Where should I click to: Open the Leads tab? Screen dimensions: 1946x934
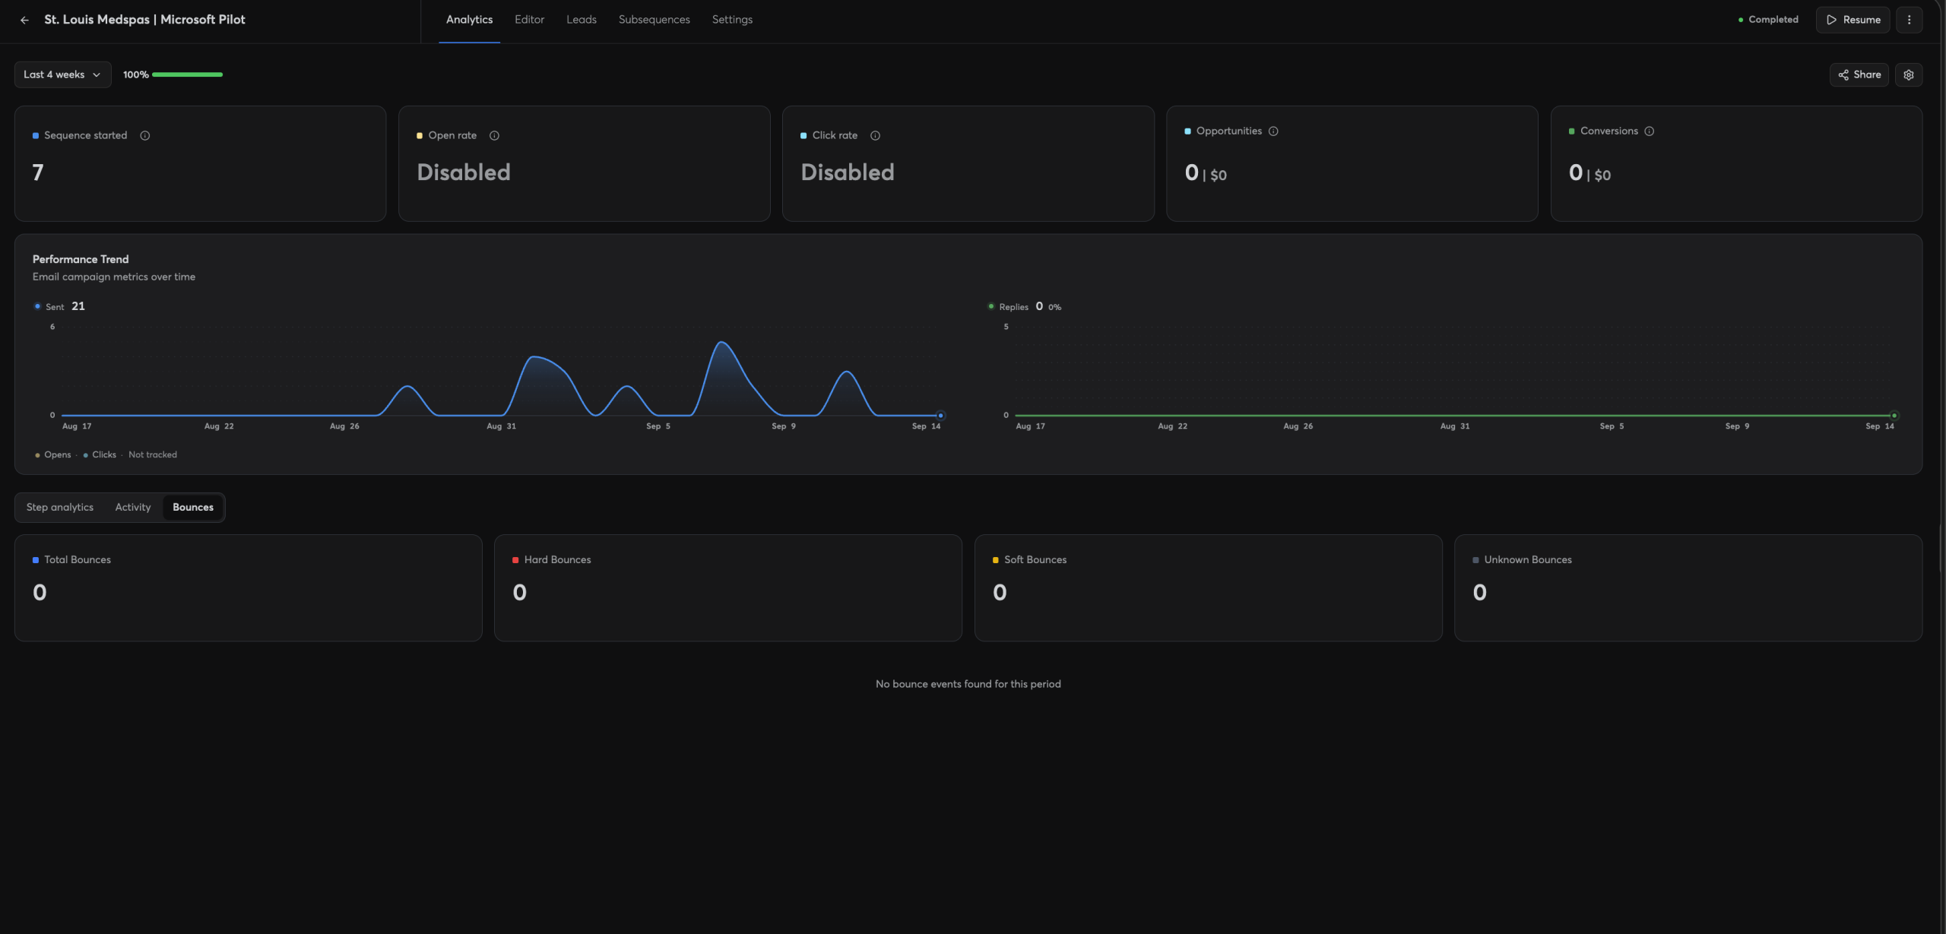[x=581, y=20]
